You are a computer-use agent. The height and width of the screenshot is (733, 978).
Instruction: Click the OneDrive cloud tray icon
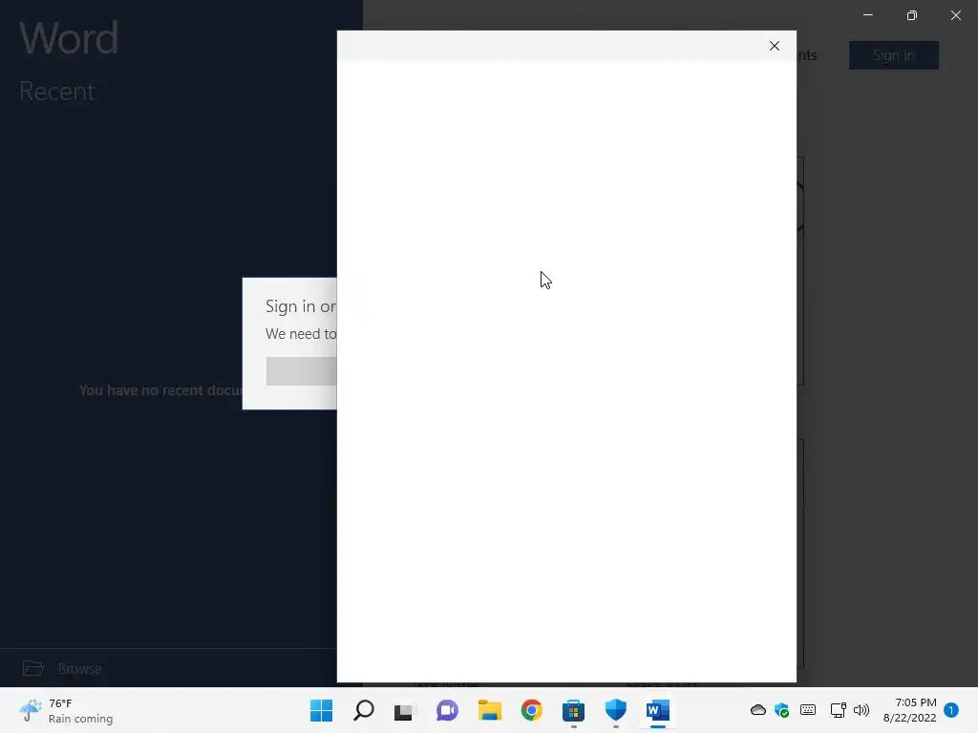(x=757, y=710)
